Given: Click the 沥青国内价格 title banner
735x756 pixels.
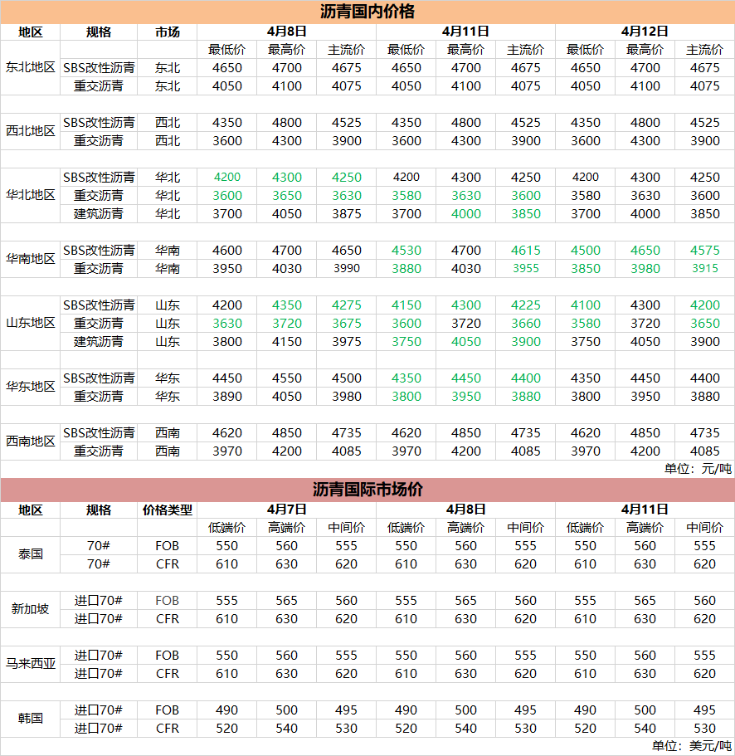Looking at the screenshot, I should point(367,12).
